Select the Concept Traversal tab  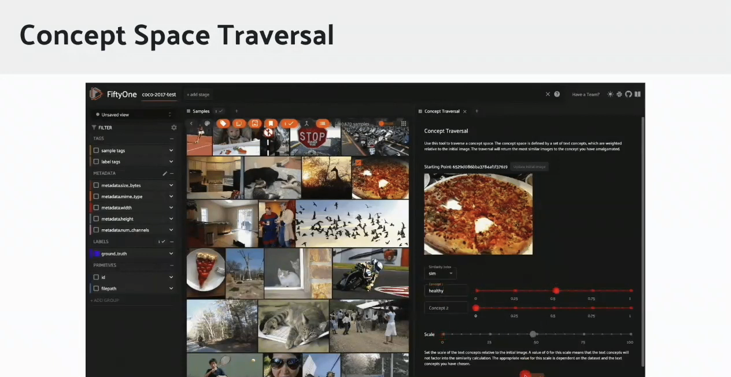pos(442,111)
